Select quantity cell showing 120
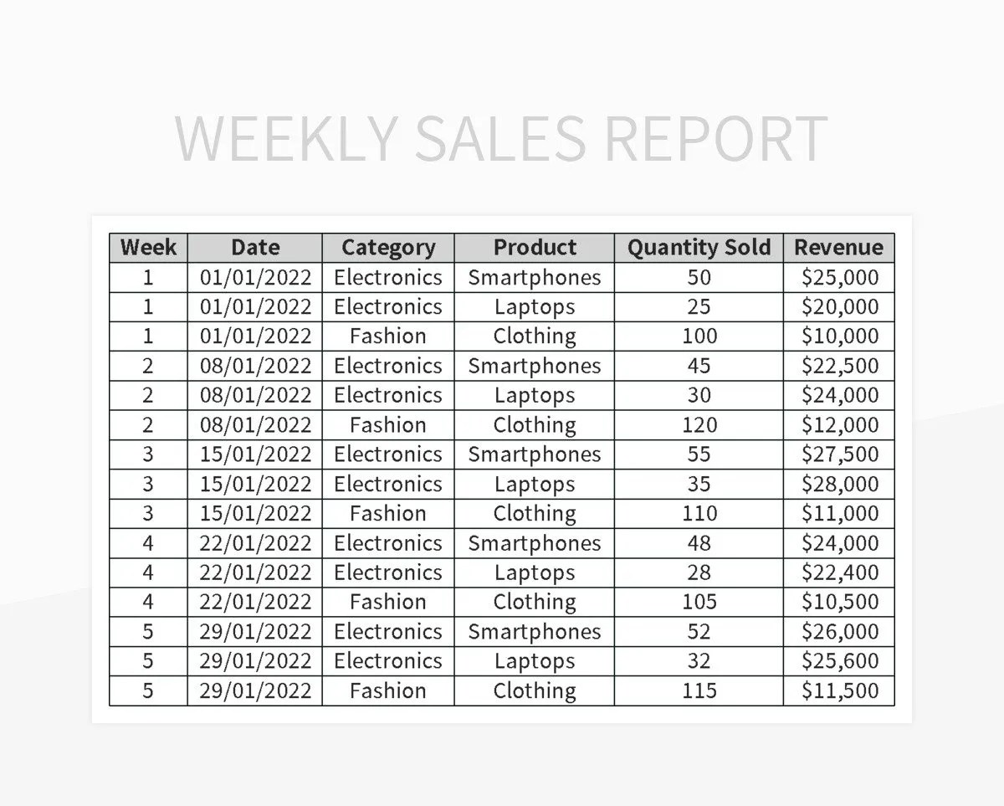This screenshot has width=1004, height=806. click(699, 424)
